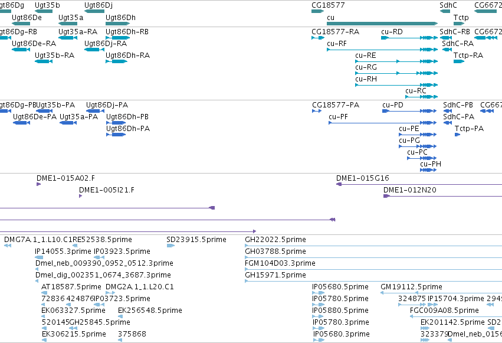
Task: Click the Ugt35a-RA transcript label
Action: [78, 32]
